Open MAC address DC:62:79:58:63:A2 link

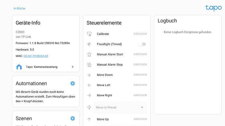(36, 56)
